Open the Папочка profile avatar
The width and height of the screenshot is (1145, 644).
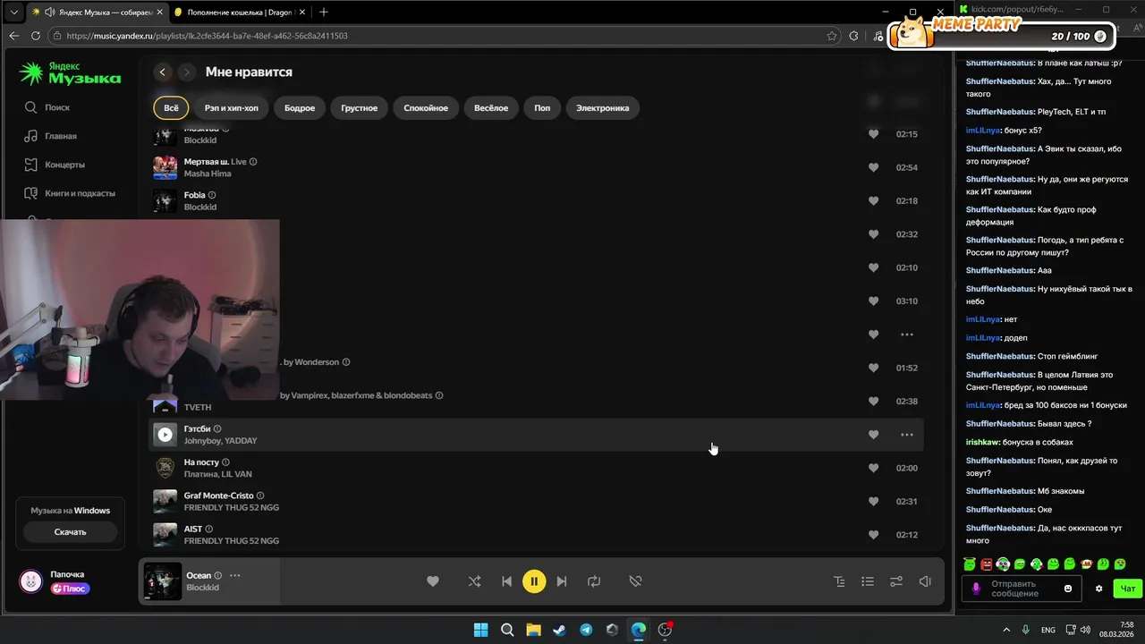coord(31,581)
